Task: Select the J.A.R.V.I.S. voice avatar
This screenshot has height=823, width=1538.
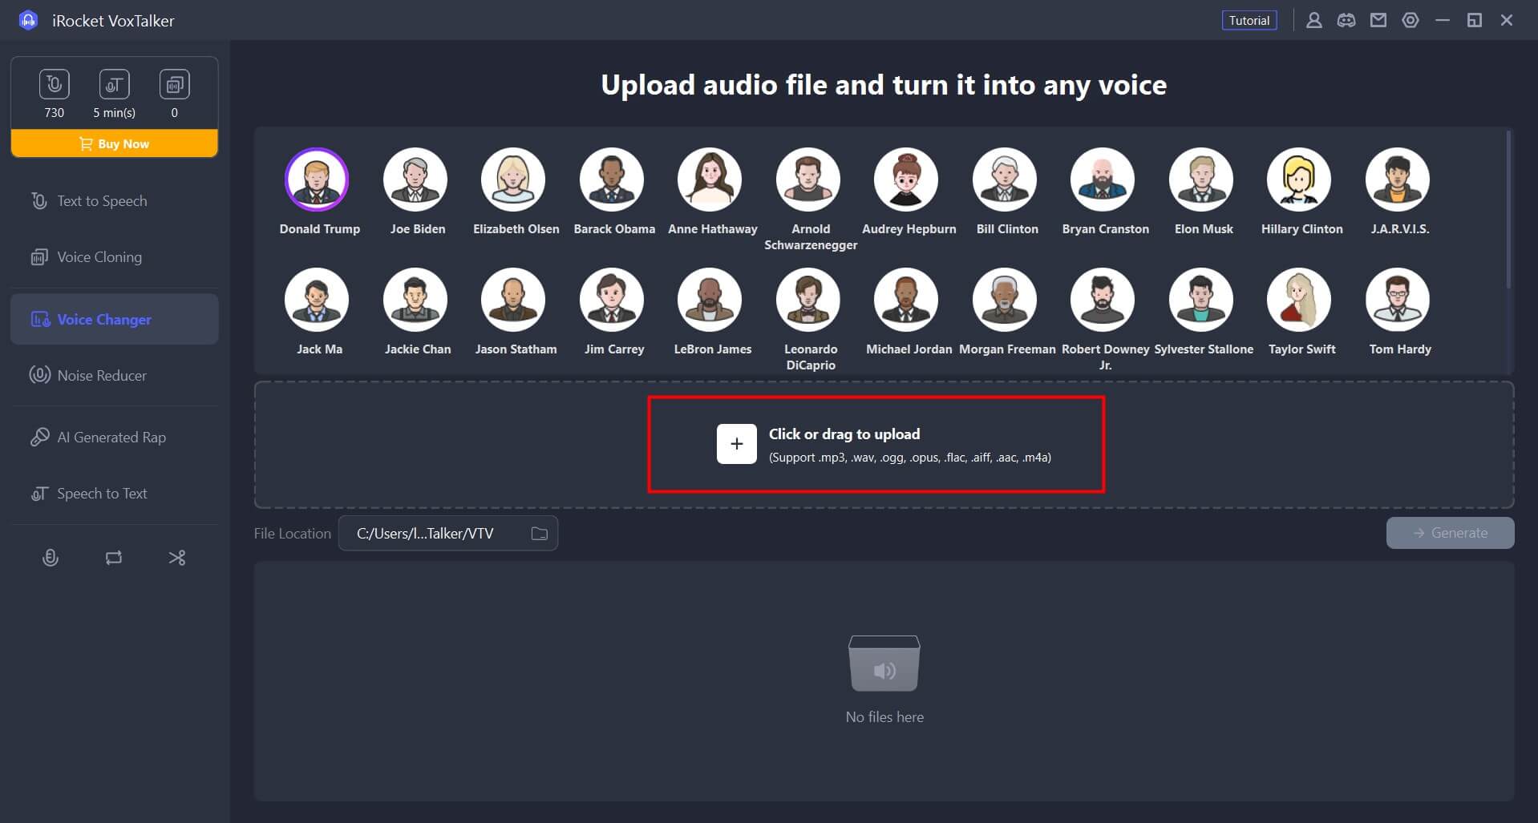Action: [x=1398, y=180]
